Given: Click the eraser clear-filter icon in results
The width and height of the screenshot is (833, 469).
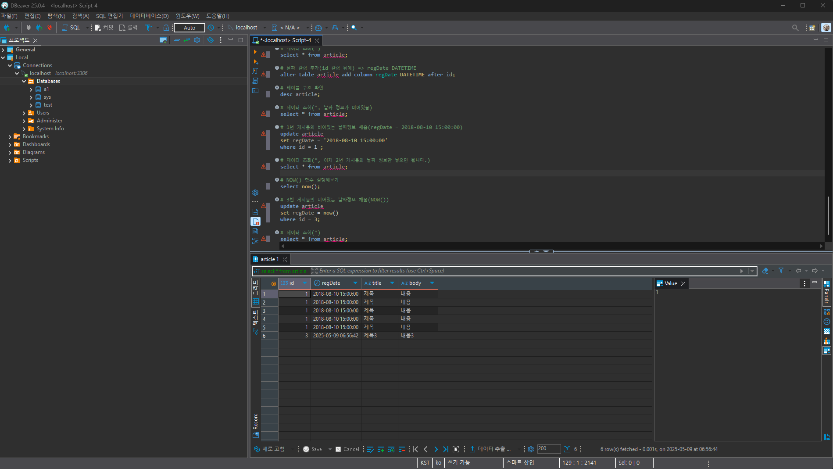Looking at the screenshot, I should pyautogui.click(x=765, y=271).
